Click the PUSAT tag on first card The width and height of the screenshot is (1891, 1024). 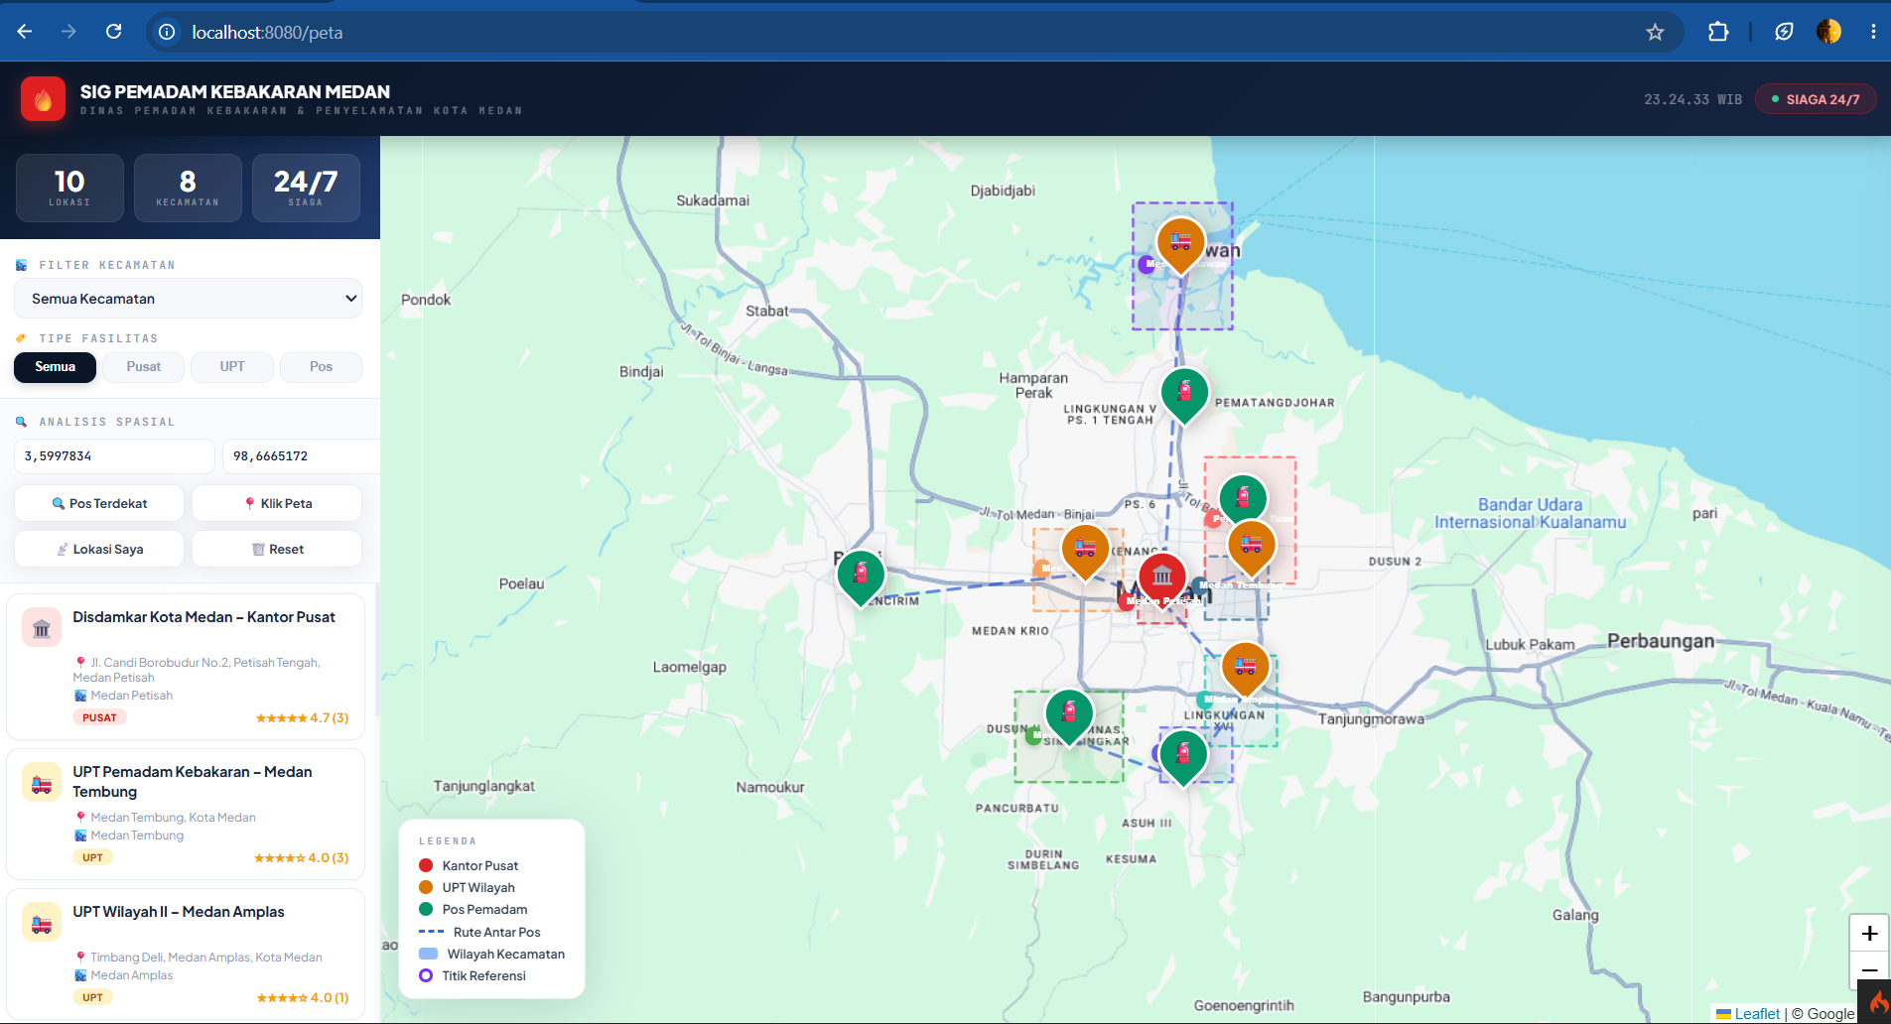[x=99, y=717]
